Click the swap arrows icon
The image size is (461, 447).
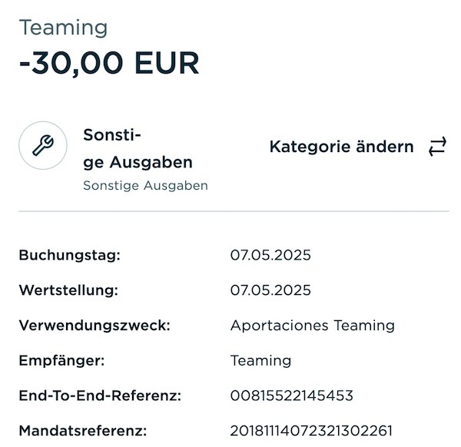(x=437, y=147)
